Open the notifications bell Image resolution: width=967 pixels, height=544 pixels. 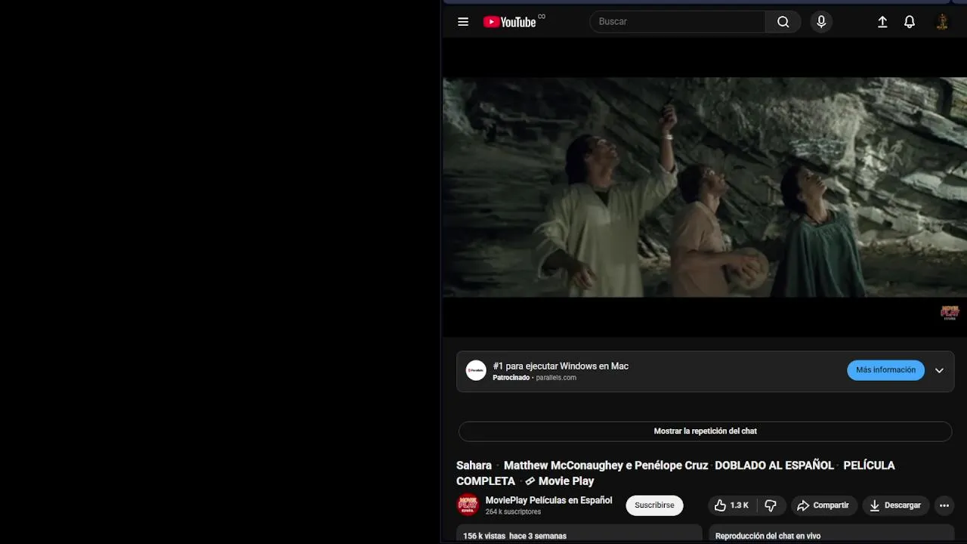[x=910, y=22]
